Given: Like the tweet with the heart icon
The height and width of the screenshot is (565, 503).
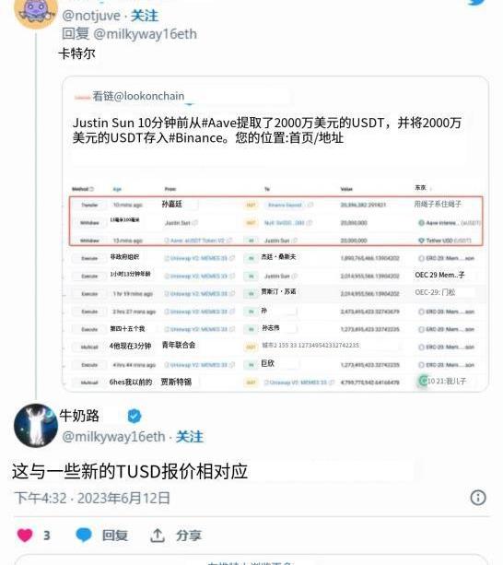Looking at the screenshot, I should coord(25,536).
